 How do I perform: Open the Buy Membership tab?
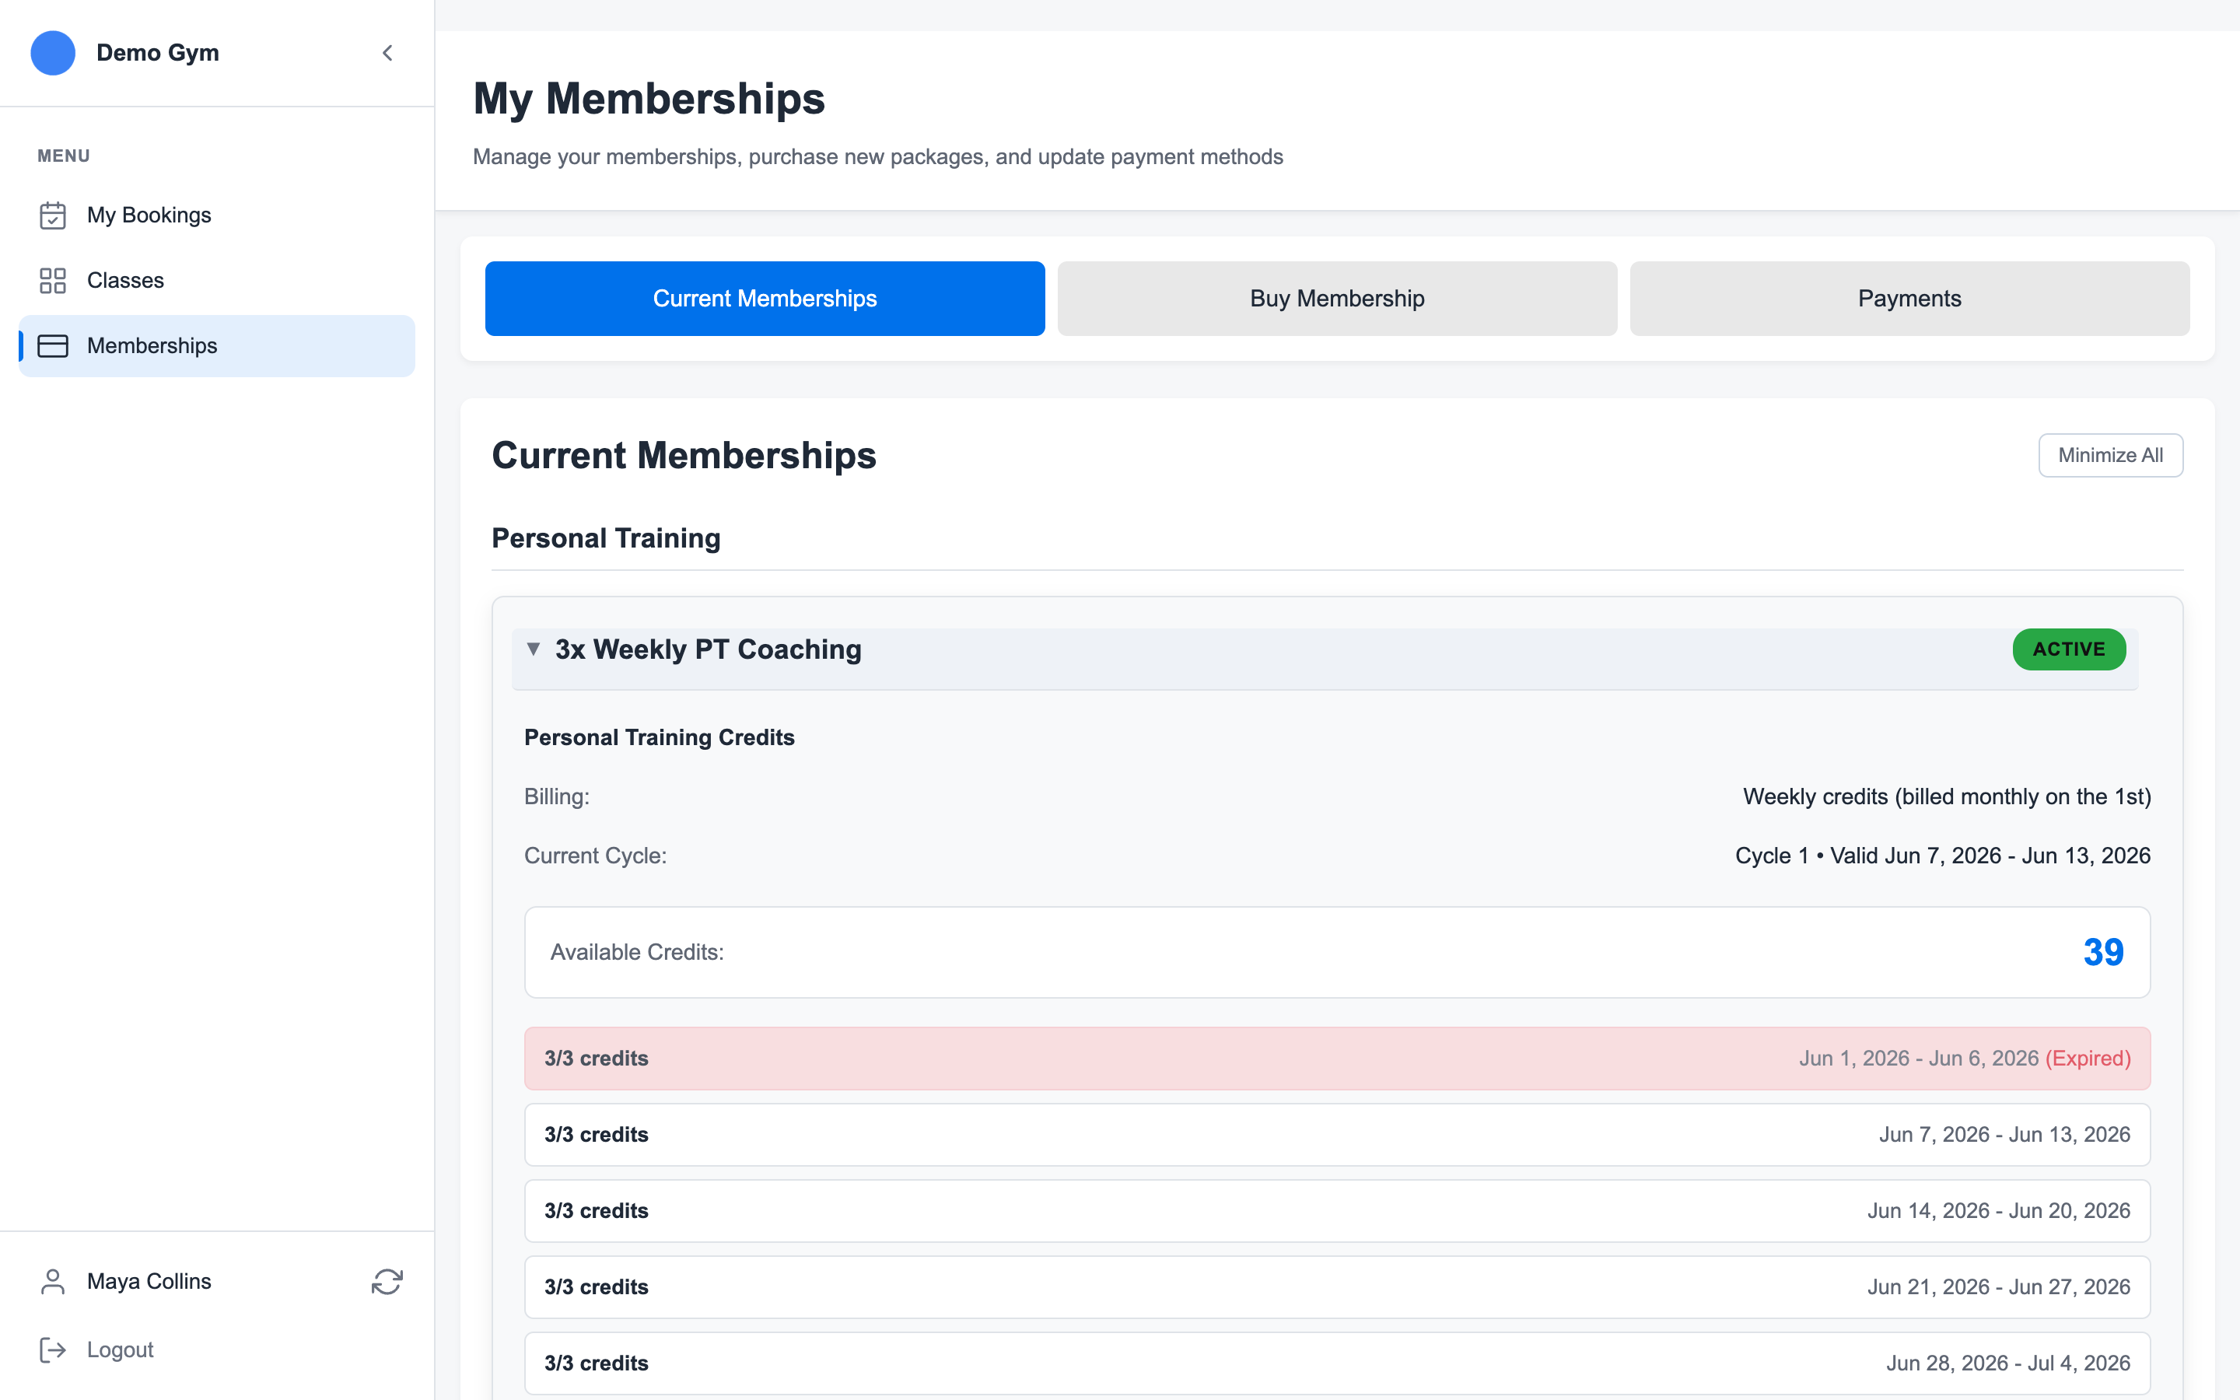[1336, 298]
